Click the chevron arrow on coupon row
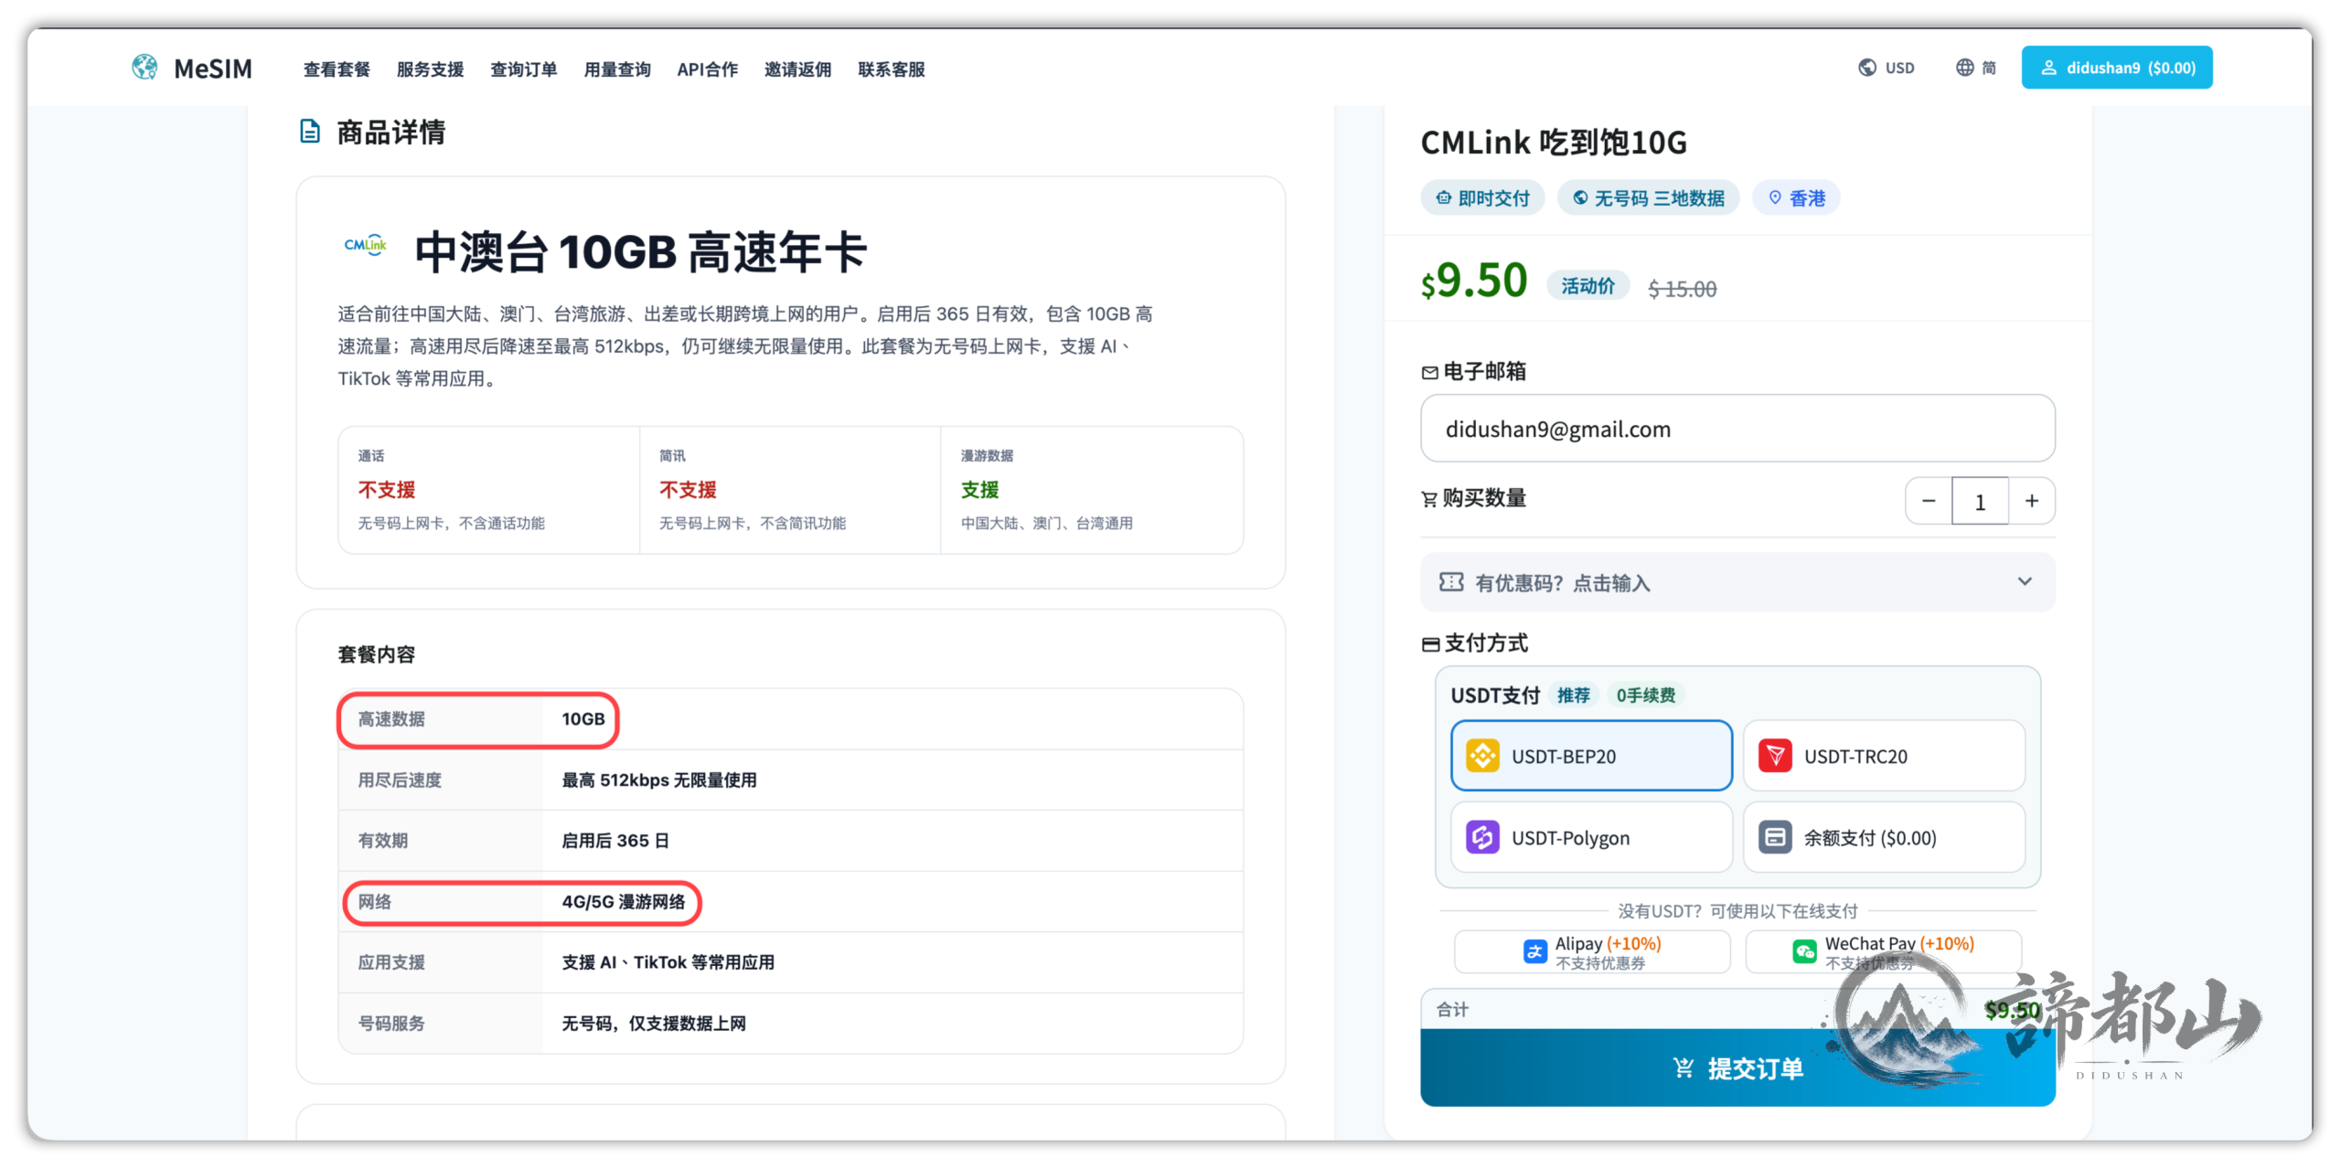2341x1168 pixels. [2025, 581]
